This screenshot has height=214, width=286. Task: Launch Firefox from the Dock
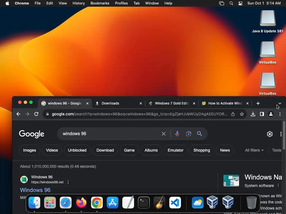(81, 203)
